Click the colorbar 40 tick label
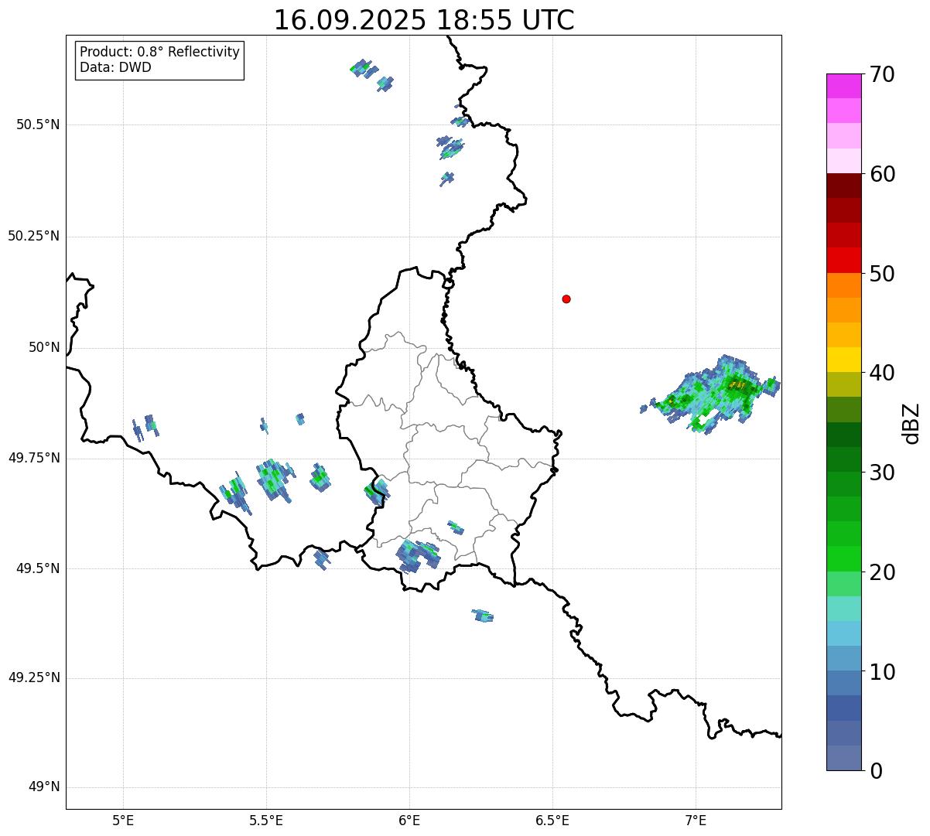The image size is (930, 836). tap(882, 373)
